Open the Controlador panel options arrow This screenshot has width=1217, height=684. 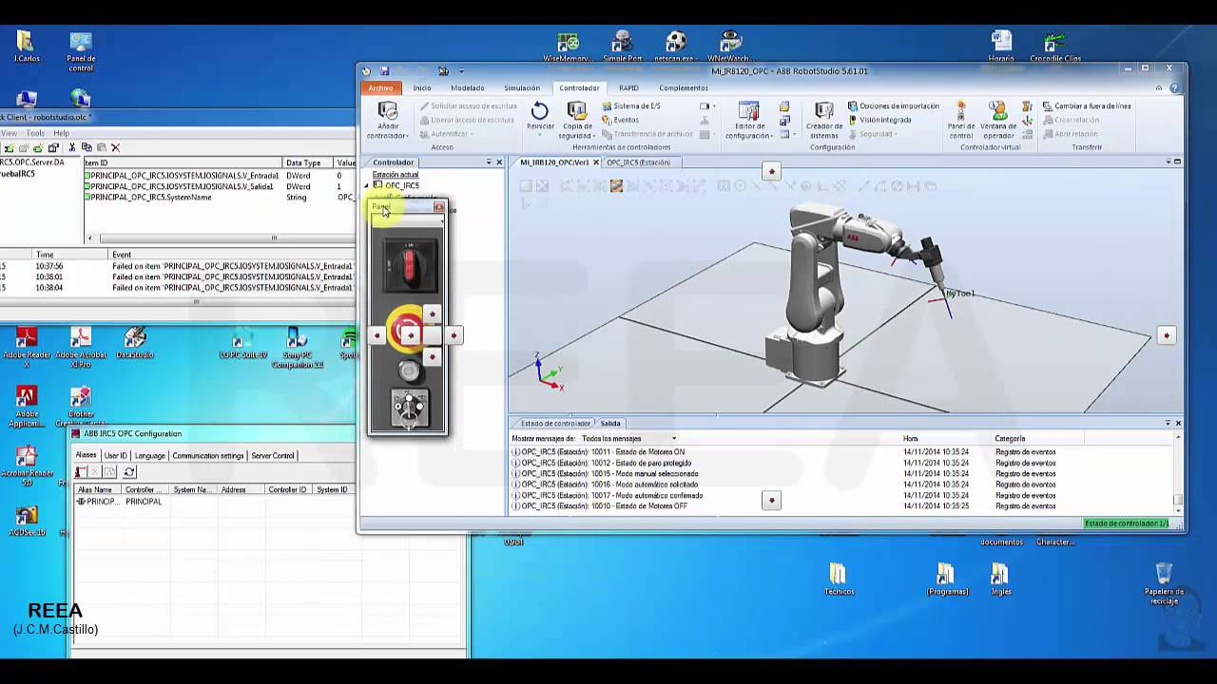pos(489,162)
